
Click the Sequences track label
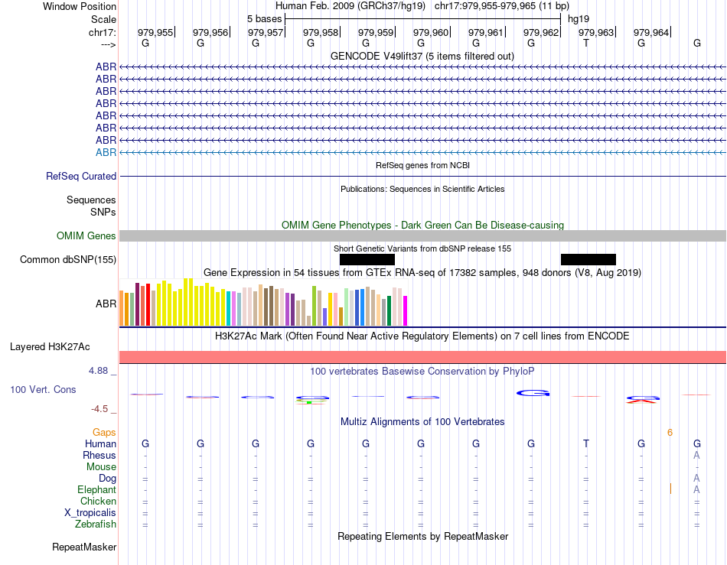point(91,200)
